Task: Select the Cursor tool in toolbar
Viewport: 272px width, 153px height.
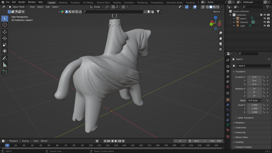Action: tap(5, 25)
